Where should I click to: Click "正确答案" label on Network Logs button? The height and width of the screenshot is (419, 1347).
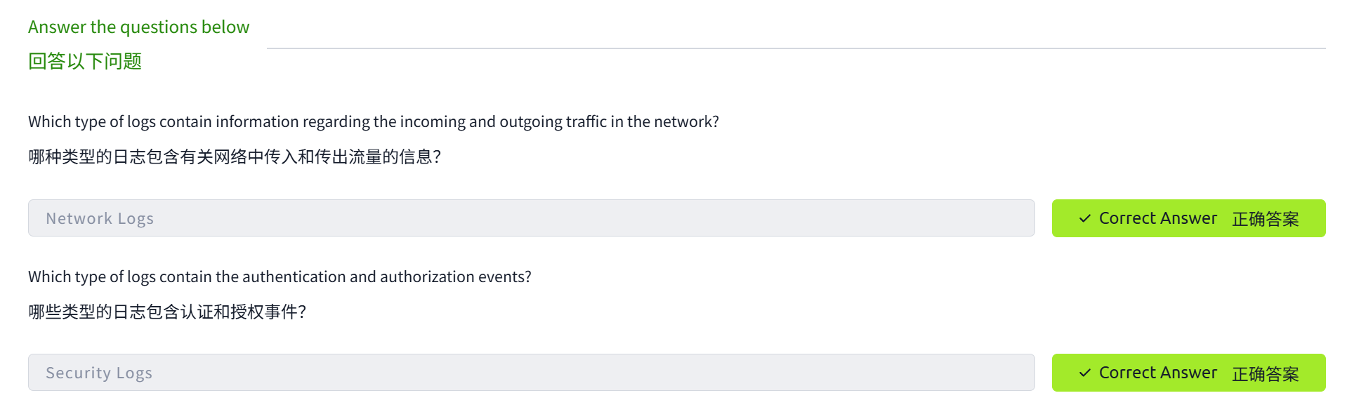click(1265, 219)
